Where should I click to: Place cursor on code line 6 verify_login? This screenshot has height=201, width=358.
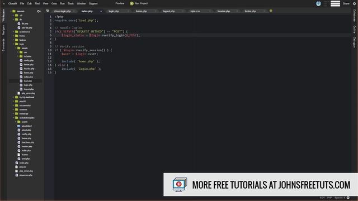[114, 35]
